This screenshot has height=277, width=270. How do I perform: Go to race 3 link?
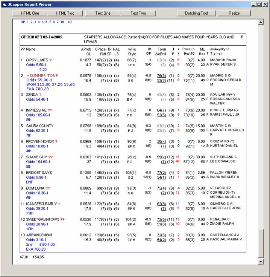(35, 22)
